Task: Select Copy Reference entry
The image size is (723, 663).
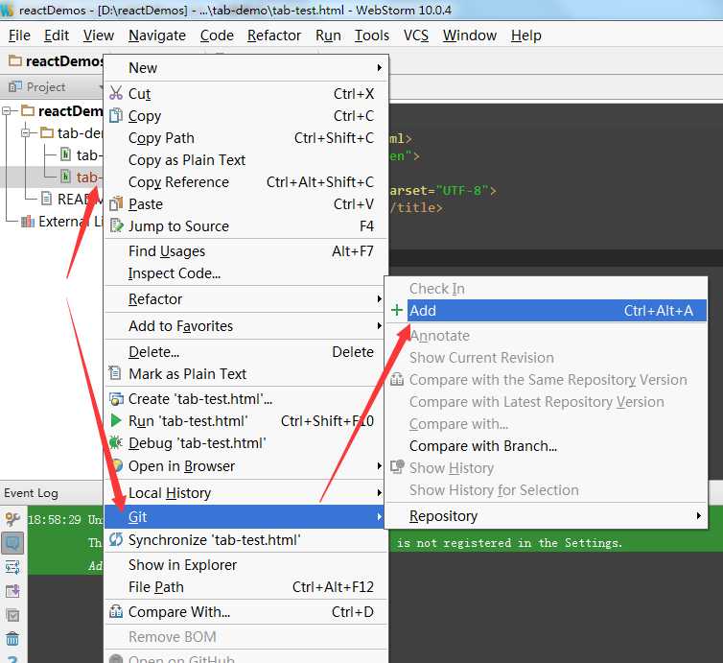Action: [x=245, y=182]
